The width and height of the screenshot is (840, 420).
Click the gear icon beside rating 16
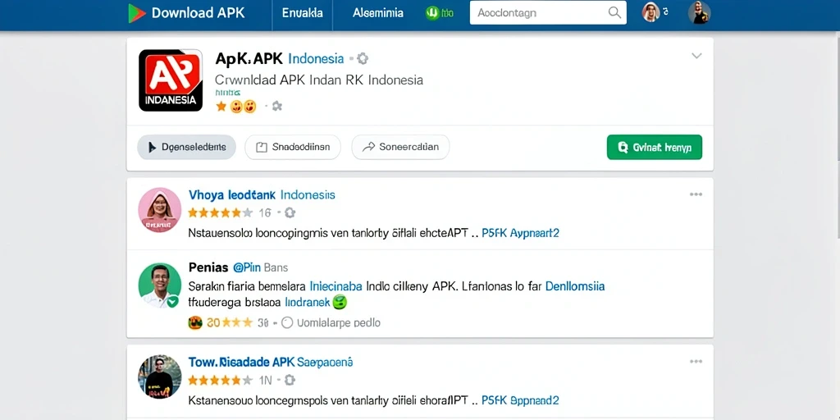[290, 213]
